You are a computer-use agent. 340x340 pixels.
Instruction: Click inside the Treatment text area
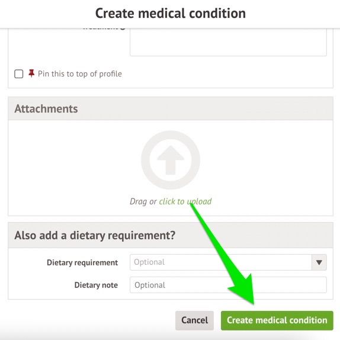pyautogui.click(x=228, y=42)
